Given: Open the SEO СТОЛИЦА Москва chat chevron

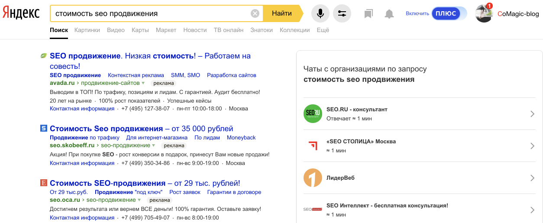Looking at the screenshot, I should (x=533, y=146).
